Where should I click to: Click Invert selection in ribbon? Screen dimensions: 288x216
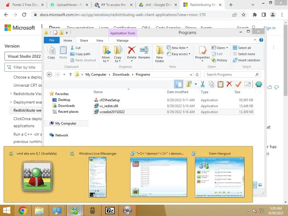click(x=246, y=60)
